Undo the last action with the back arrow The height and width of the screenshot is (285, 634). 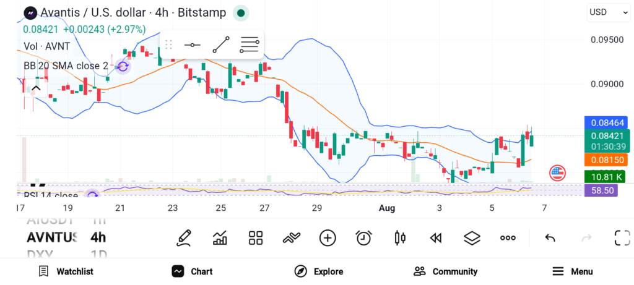pyautogui.click(x=550, y=238)
